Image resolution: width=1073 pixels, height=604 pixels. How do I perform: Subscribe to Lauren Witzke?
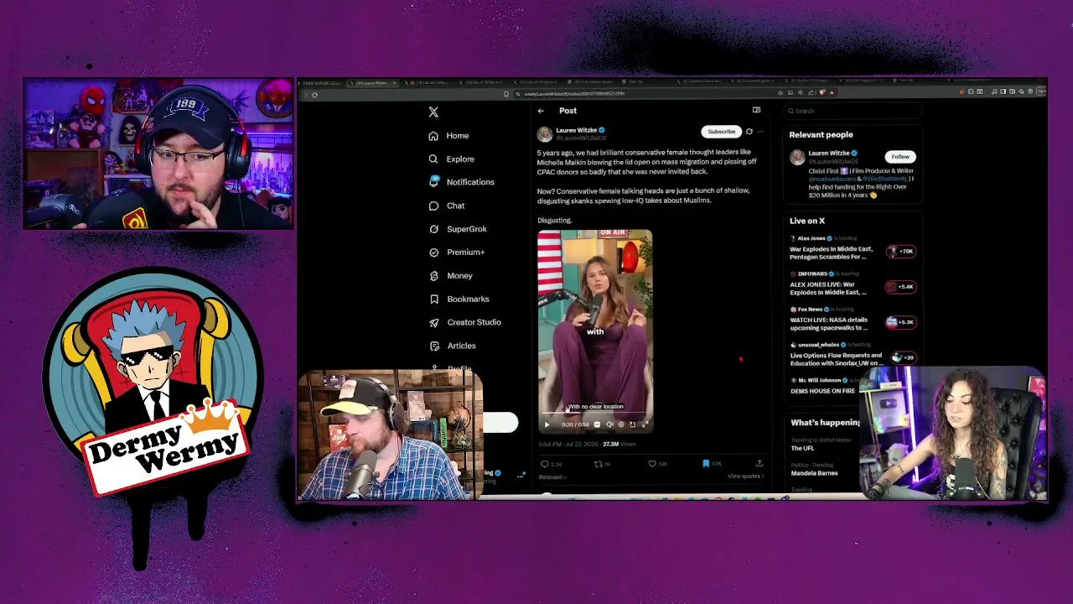click(x=721, y=132)
